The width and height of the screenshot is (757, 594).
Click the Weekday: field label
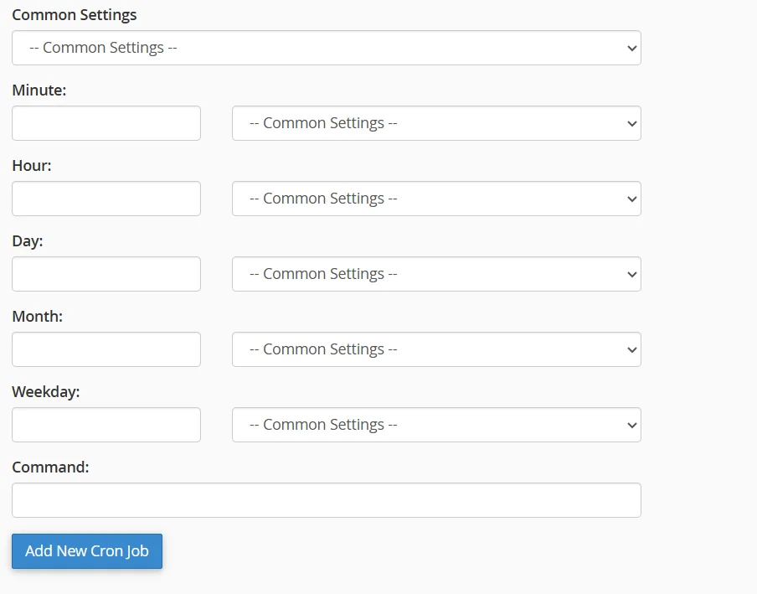46,392
